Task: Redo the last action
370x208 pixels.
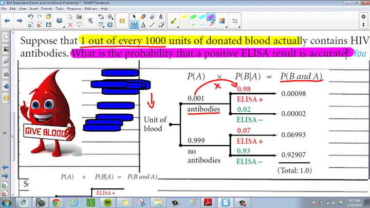Action: click(x=40, y=17)
